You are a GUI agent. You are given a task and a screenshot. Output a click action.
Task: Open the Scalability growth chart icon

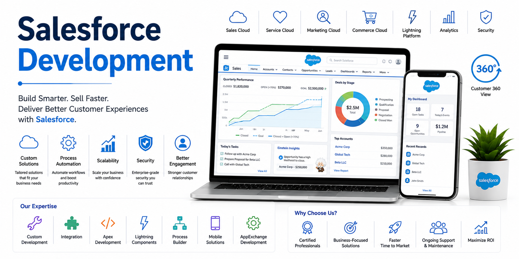(108, 144)
